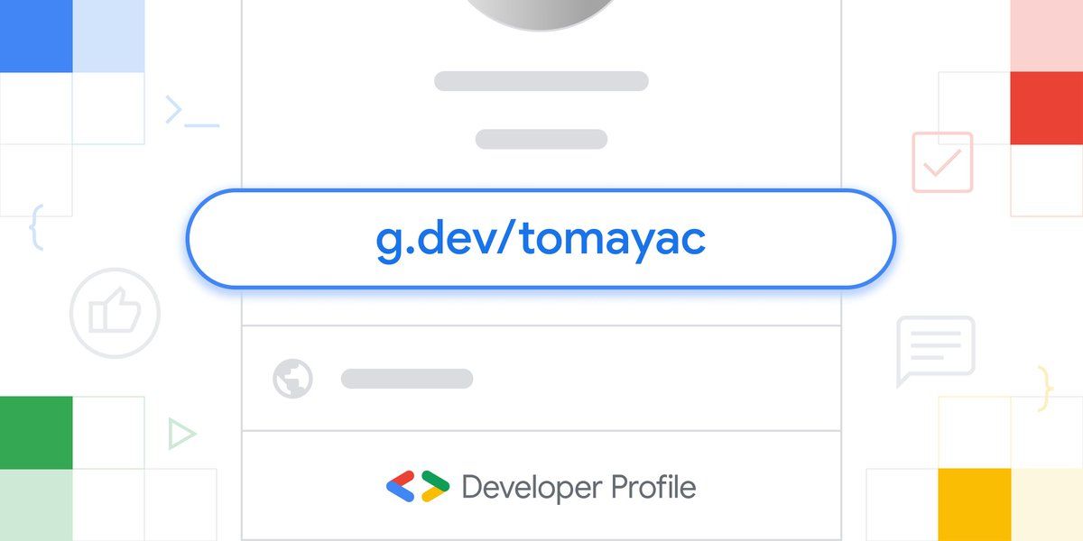Screen dimensions: 1083x541
Task: Select the solid blue square
Action: (x=36, y=36)
